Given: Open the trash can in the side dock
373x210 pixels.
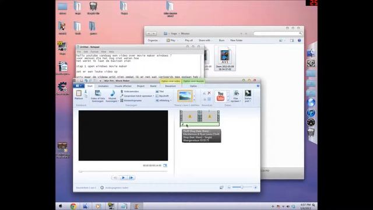Looking at the screenshot, I should click(311, 132).
